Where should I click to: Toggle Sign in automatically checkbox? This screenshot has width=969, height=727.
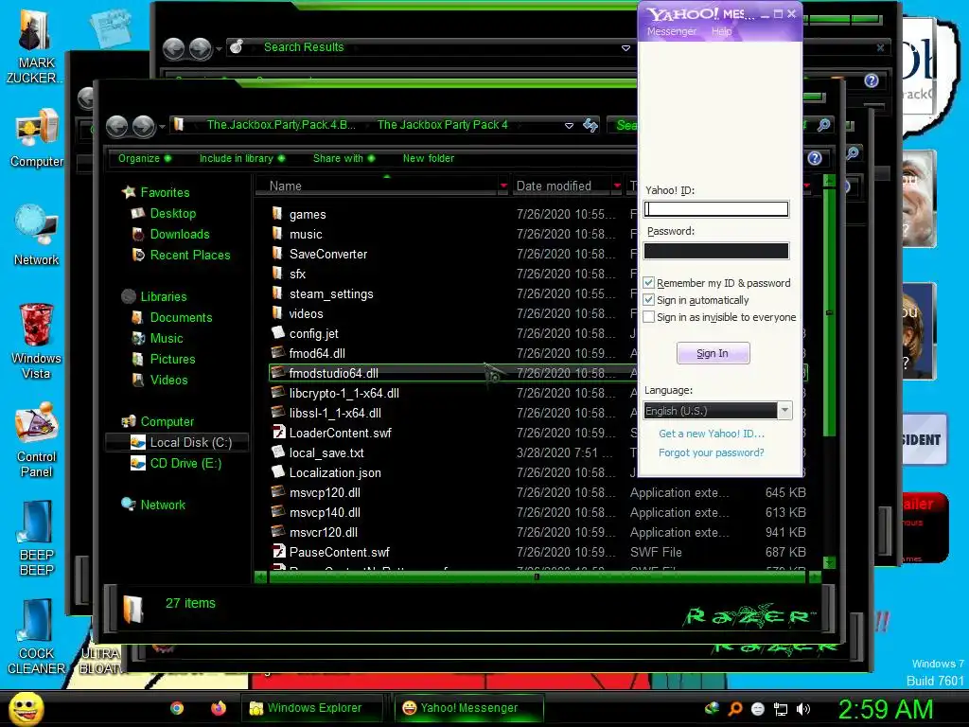(x=649, y=300)
